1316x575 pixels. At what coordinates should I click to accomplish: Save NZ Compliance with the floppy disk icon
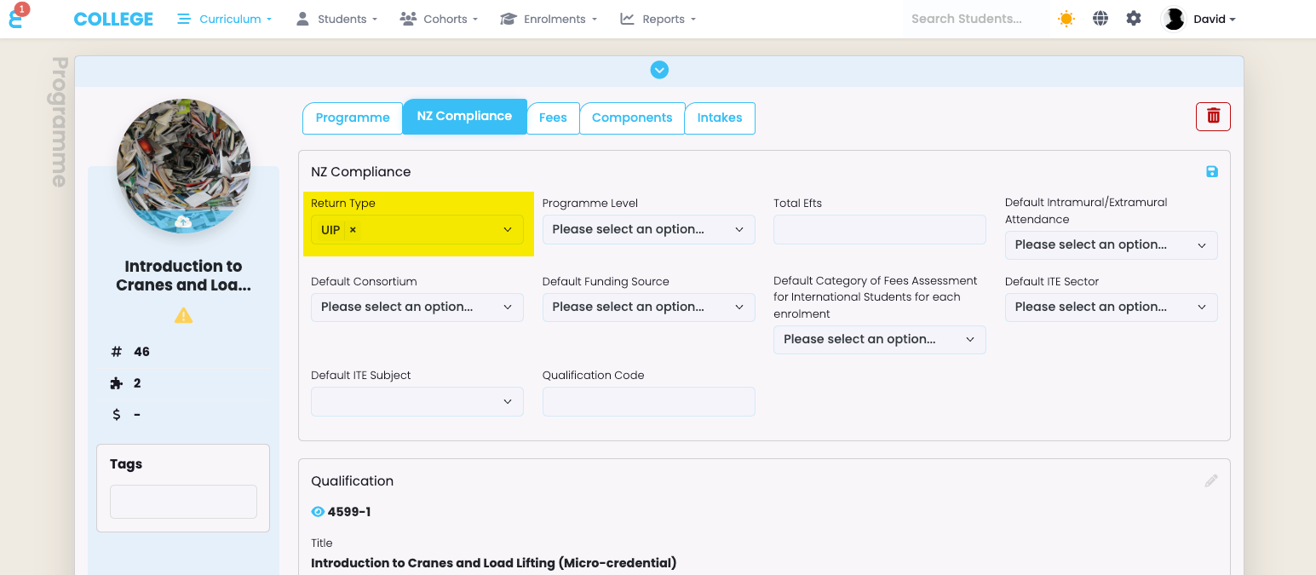click(x=1212, y=171)
